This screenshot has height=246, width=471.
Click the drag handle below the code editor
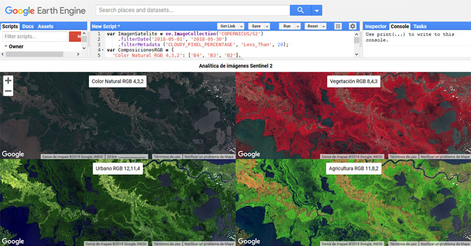(235, 59)
